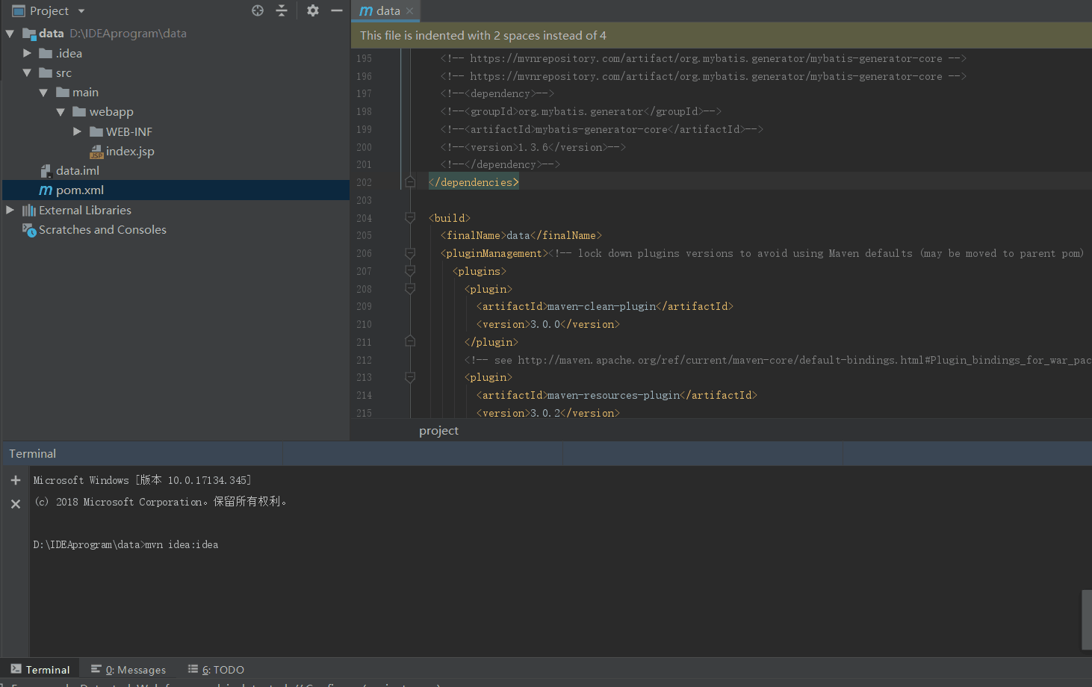The height and width of the screenshot is (687, 1092).
Task: Click the WEB-INF folder icon
Action: (96, 131)
